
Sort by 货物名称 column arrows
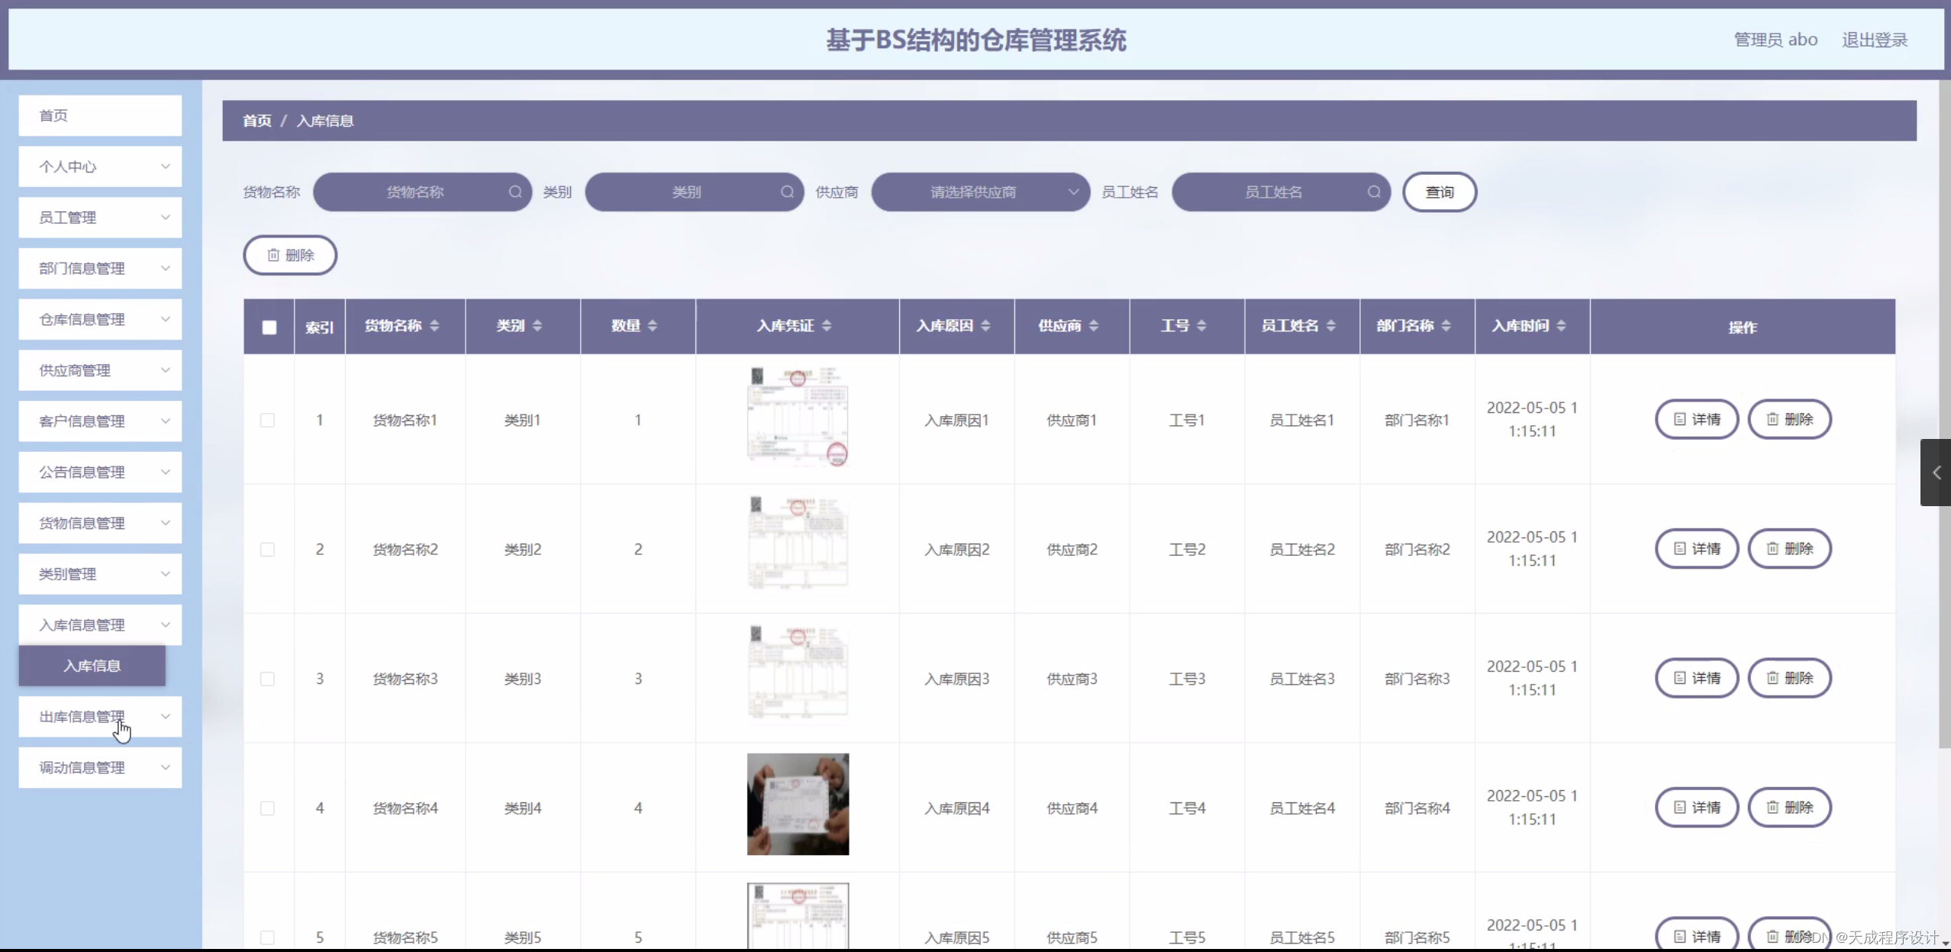point(434,326)
